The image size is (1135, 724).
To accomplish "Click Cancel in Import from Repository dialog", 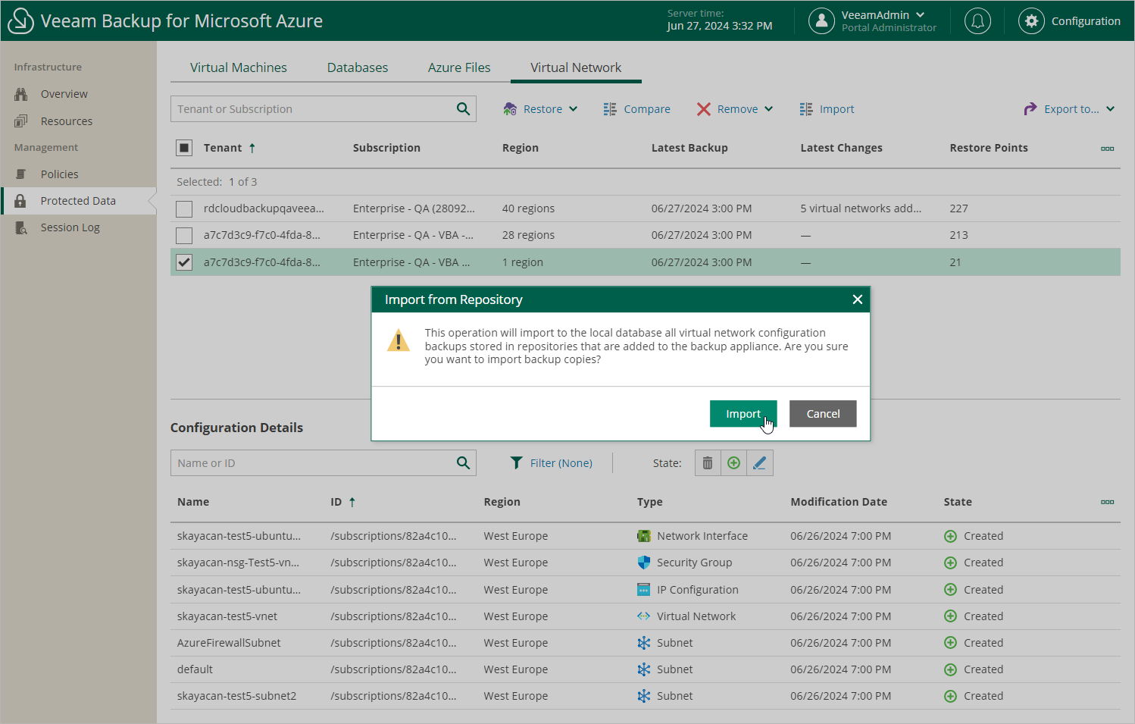I will (x=823, y=414).
